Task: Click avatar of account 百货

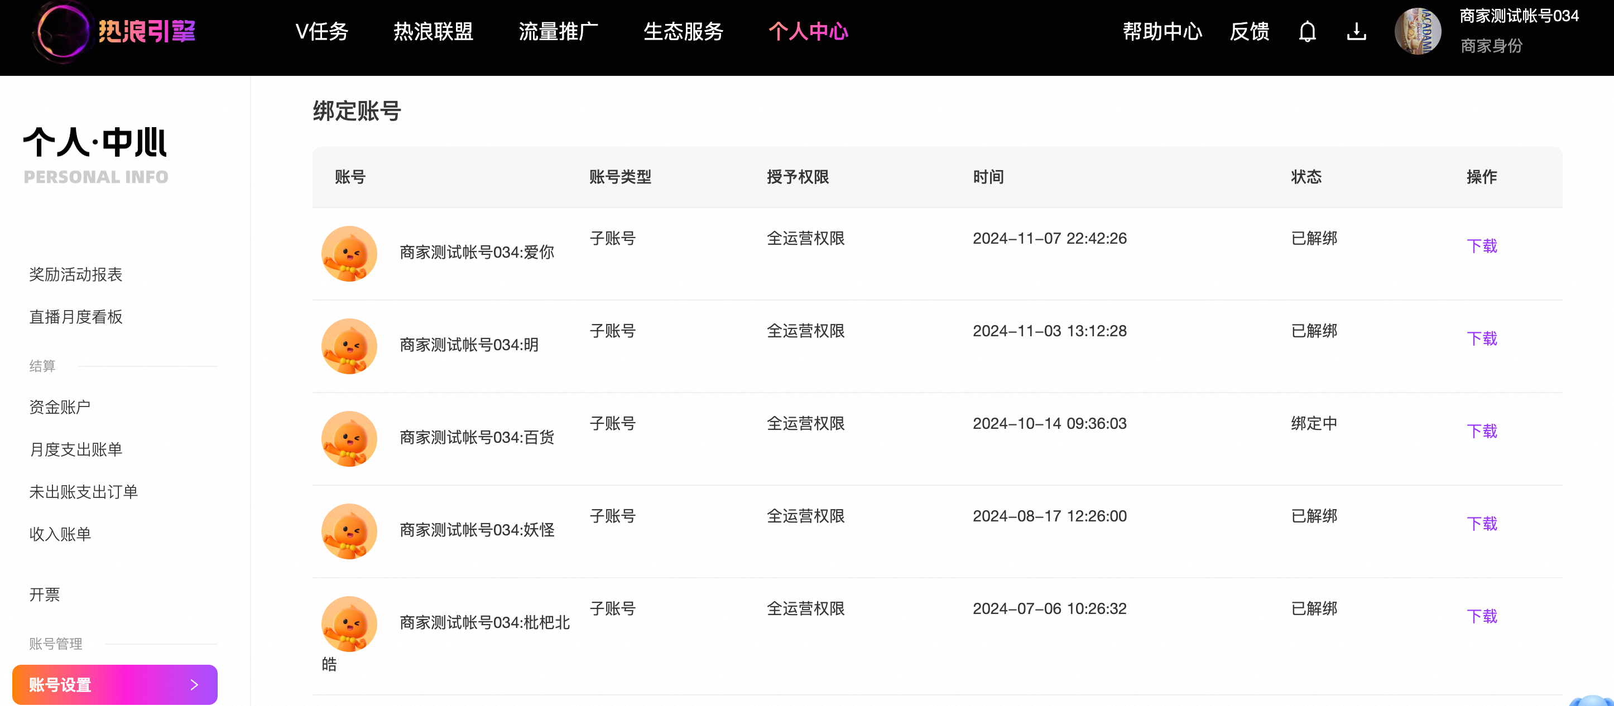Action: click(x=349, y=439)
